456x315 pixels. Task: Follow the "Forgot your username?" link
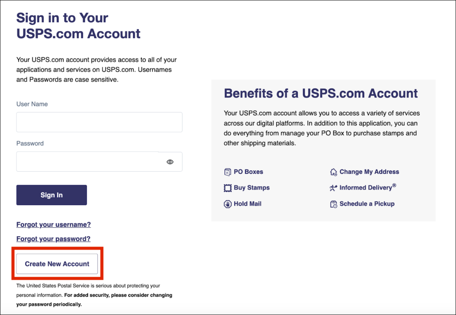pos(53,225)
